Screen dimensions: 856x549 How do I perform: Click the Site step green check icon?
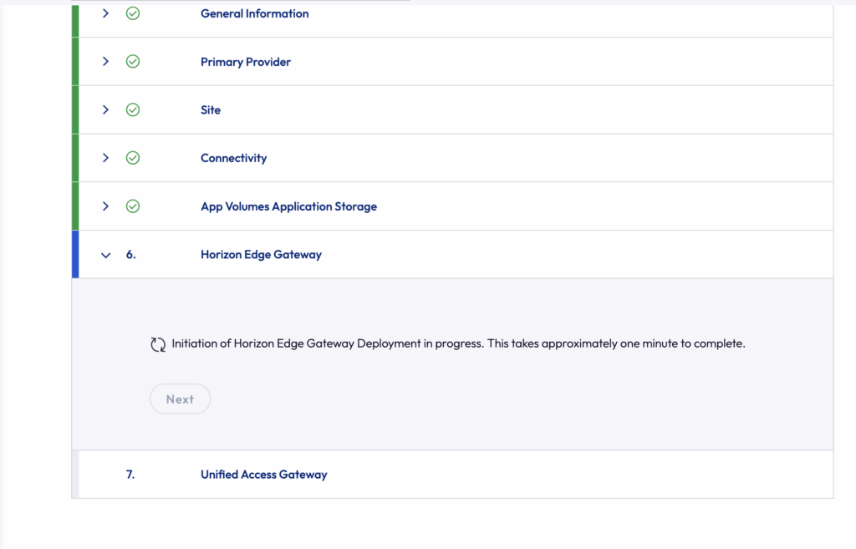click(x=132, y=109)
